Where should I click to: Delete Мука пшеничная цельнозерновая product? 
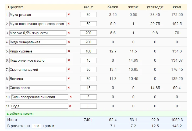pos(69,23)
